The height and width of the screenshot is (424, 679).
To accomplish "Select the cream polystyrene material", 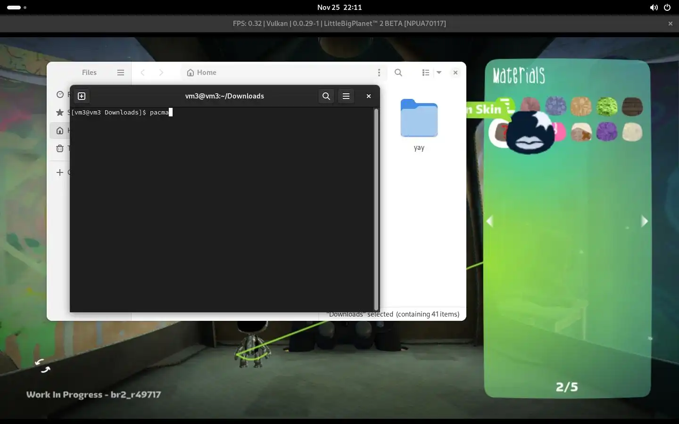I will tap(632, 132).
